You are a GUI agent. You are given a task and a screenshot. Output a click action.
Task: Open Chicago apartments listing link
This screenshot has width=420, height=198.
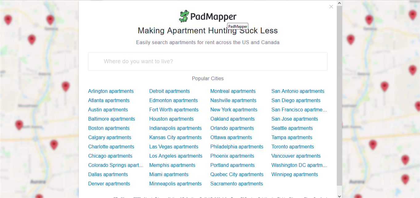tap(110, 156)
